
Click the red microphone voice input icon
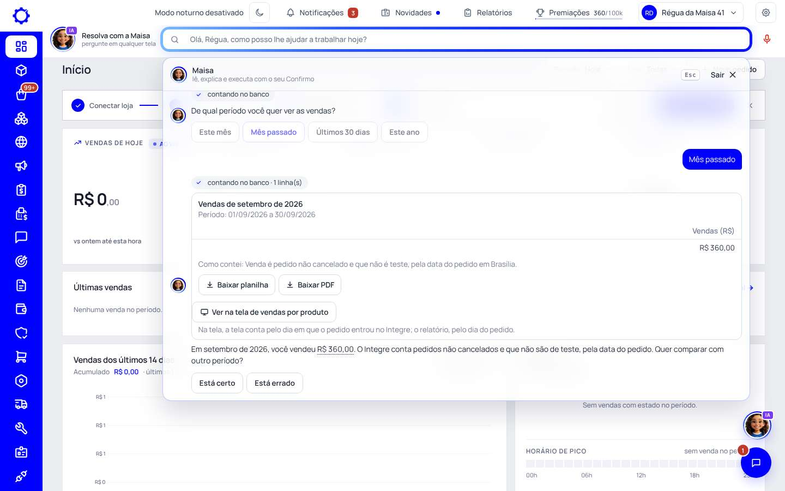pyautogui.click(x=767, y=39)
